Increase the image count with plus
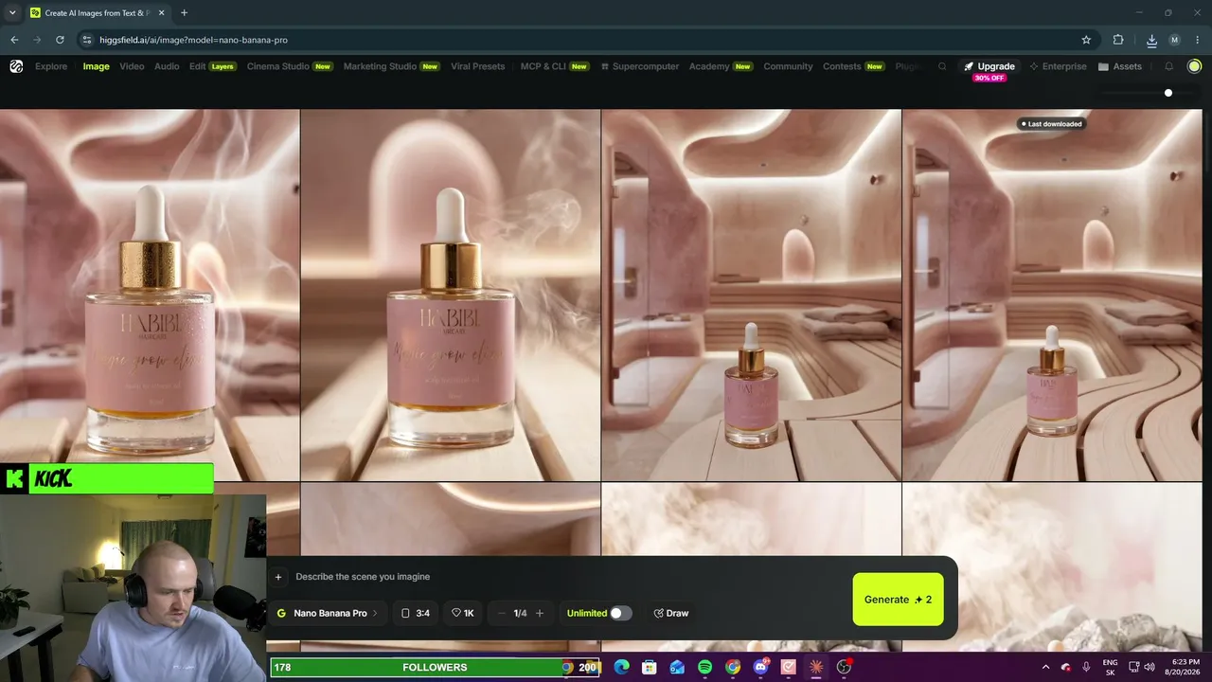The image size is (1212, 682). [x=540, y=613]
